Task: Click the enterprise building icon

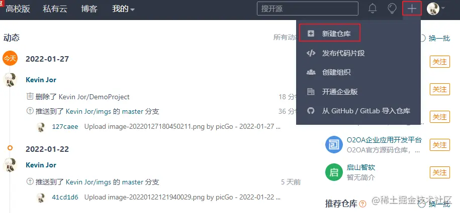Action: (x=311, y=92)
